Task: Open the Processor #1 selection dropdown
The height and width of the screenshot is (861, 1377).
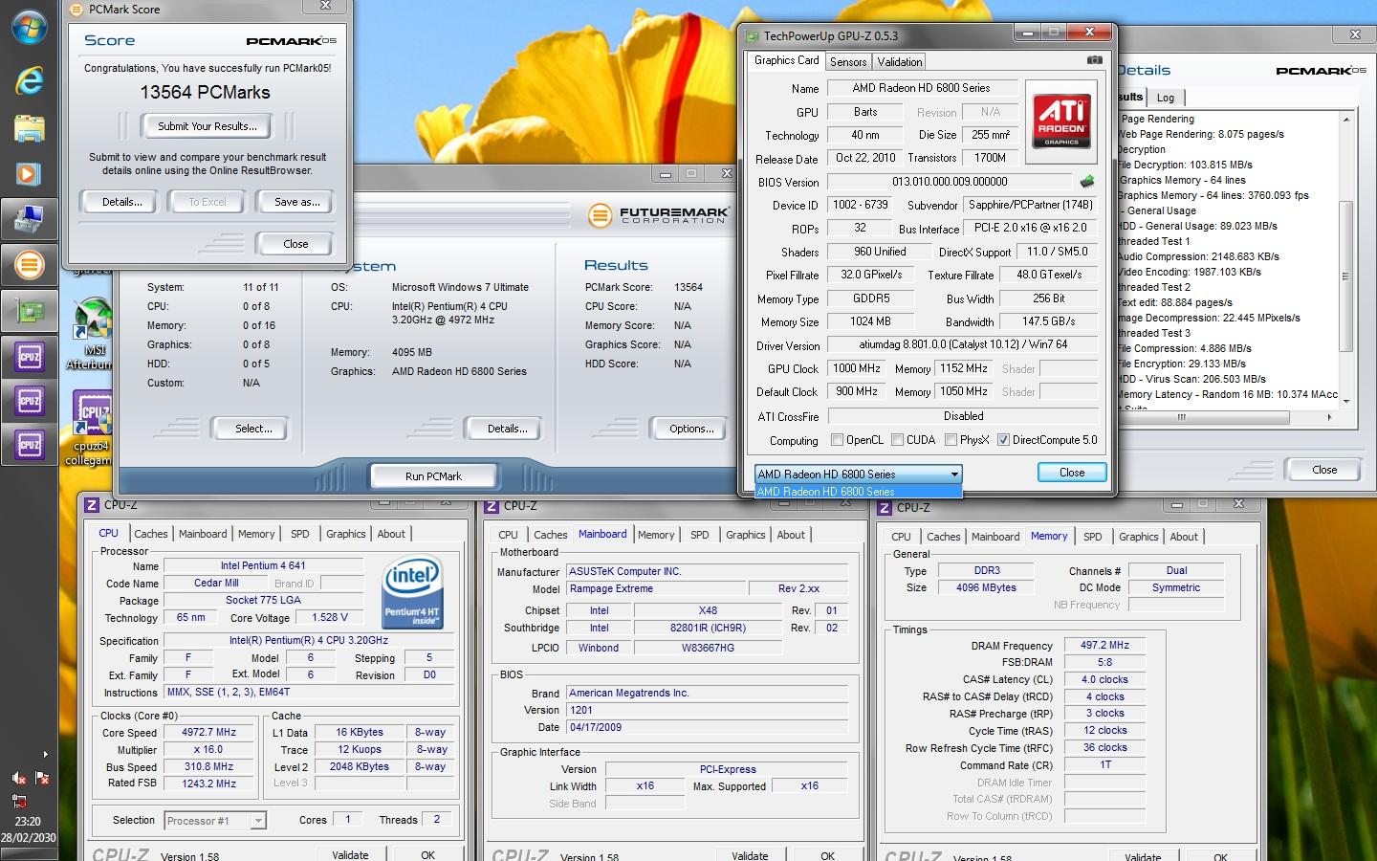Action: pyautogui.click(x=214, y=821)
